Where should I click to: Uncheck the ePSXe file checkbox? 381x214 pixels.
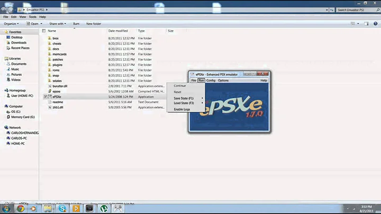coord(45,97)
